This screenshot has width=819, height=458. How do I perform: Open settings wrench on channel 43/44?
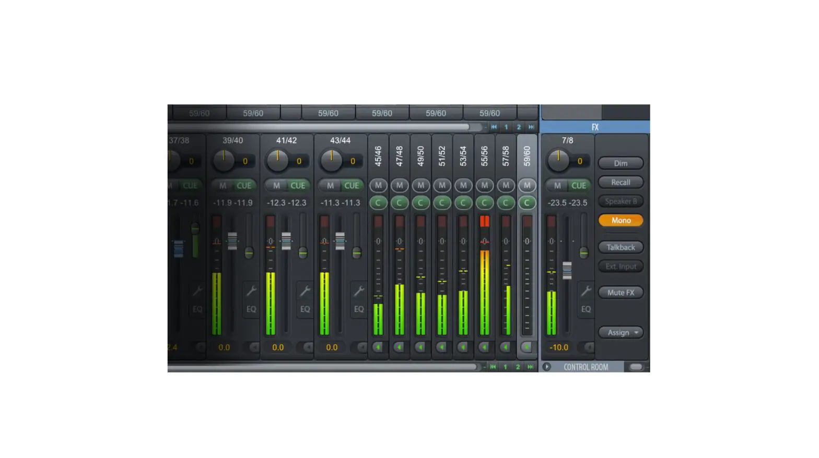click(359, 291)
